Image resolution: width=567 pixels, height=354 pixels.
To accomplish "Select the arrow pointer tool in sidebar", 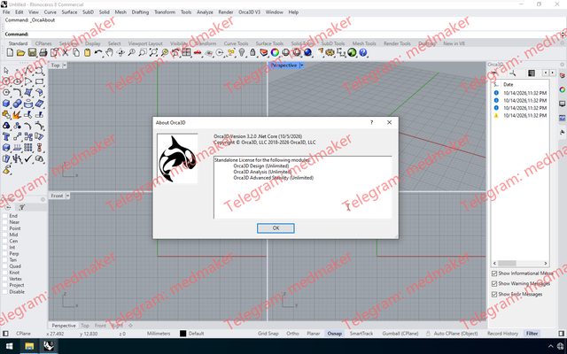I will (6, 71).
